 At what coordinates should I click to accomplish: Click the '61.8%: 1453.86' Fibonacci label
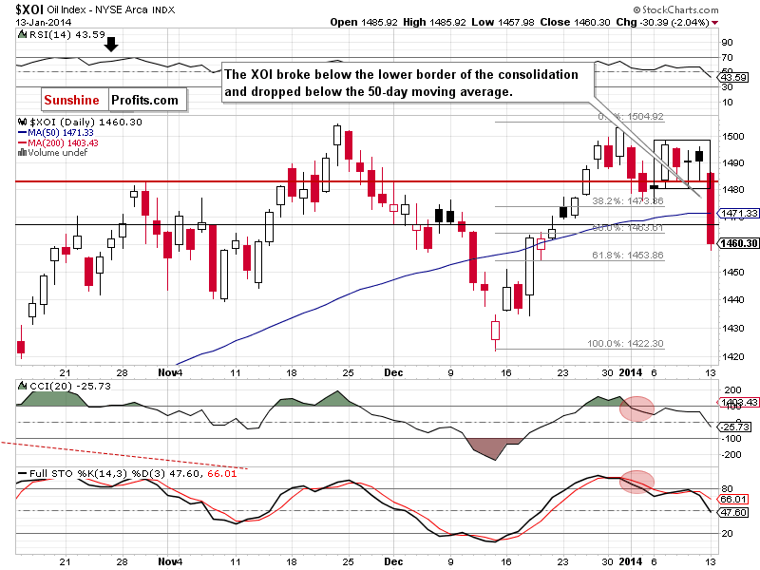click(628, 255)
